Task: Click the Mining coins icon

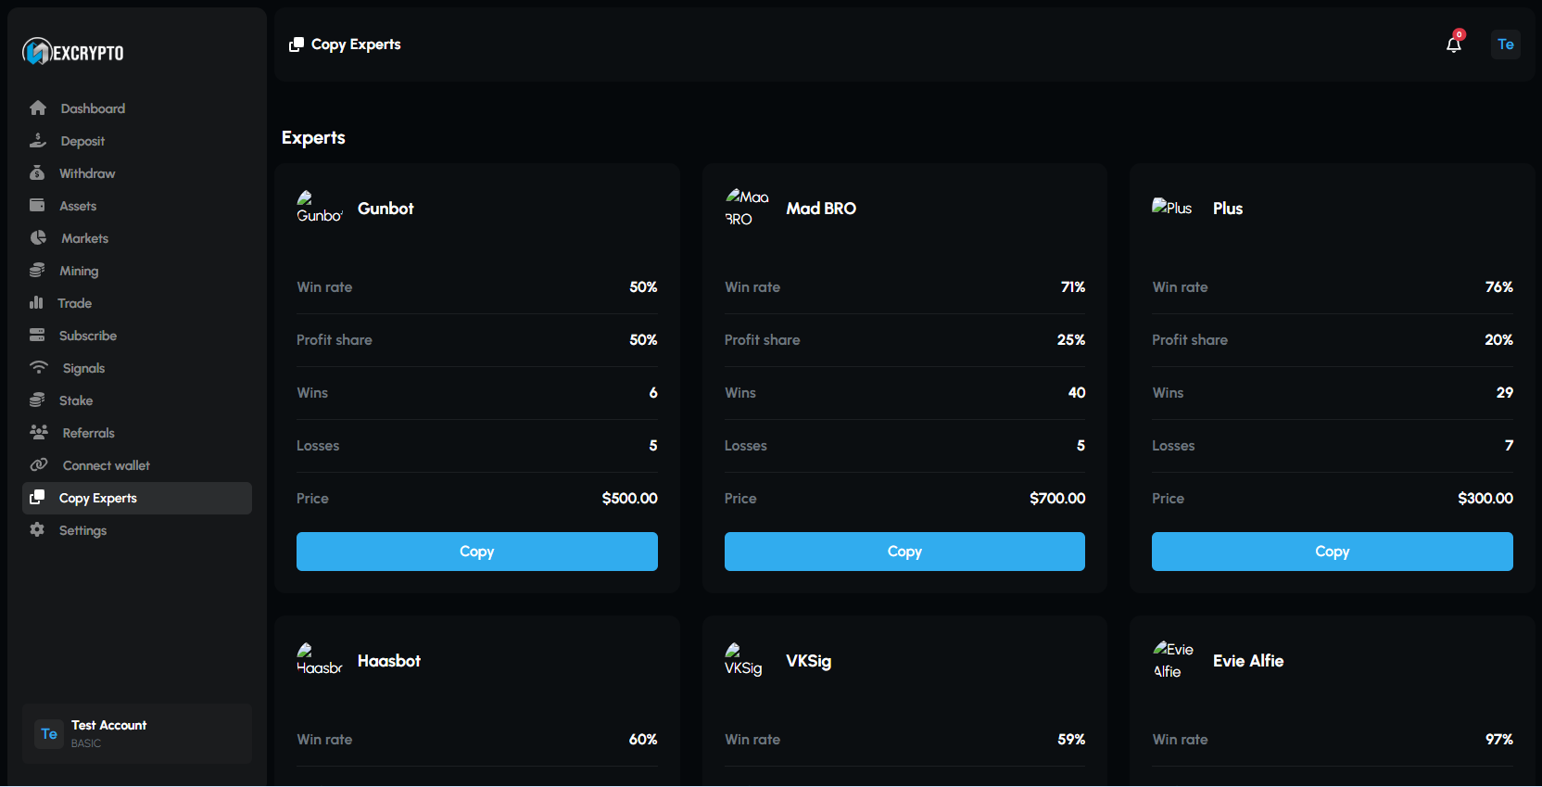Action: (x=37, y=271)
